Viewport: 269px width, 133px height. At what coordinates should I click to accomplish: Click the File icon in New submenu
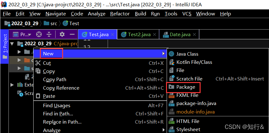[x=171, y=70]
